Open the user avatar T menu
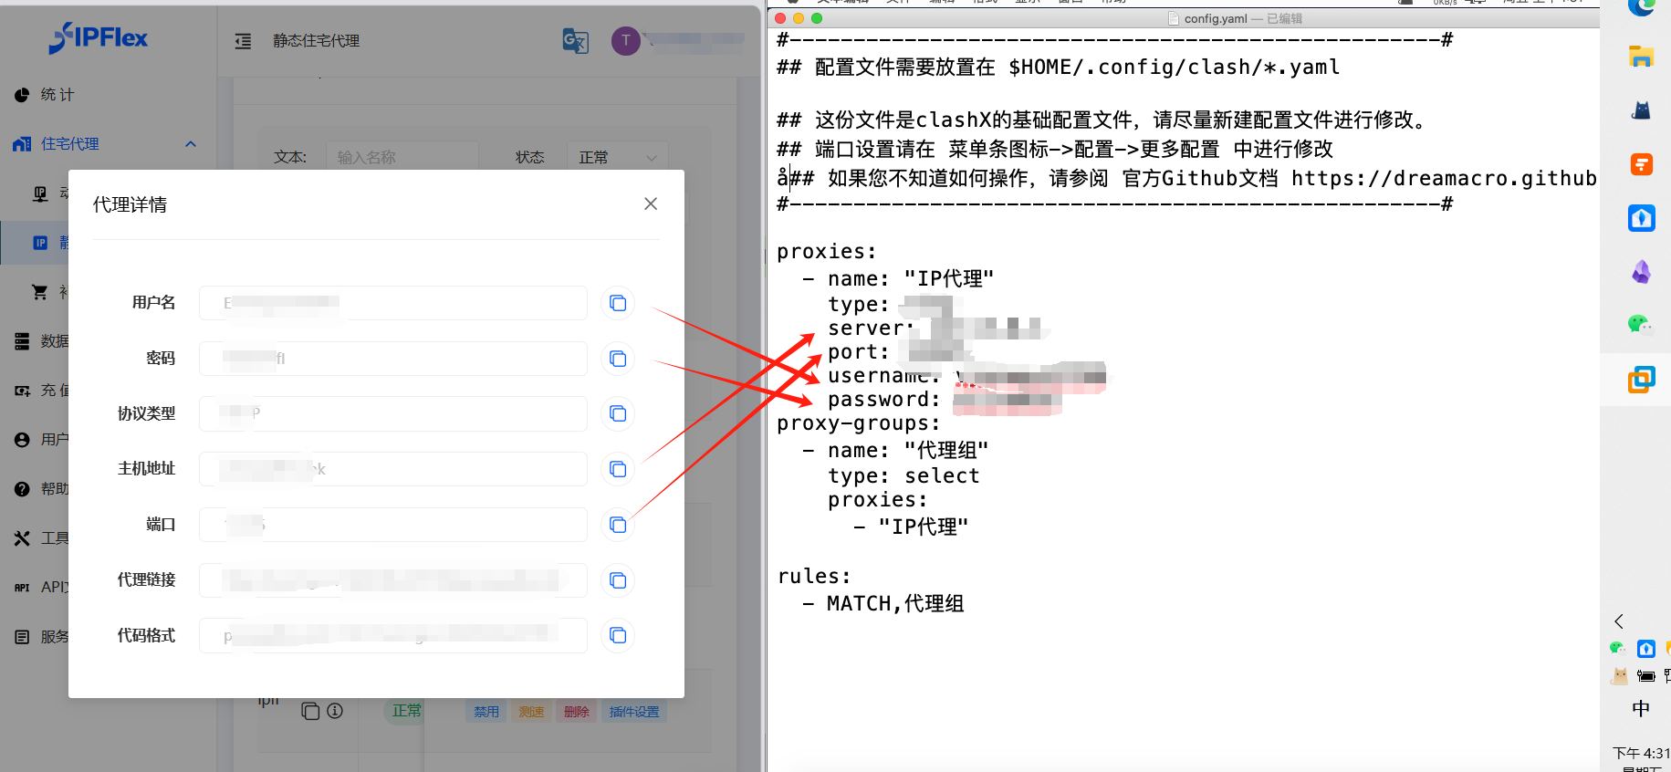 point(626,40)
